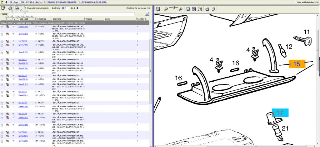Apply the filter with the icon beside Filtrare

coord(147,14)
